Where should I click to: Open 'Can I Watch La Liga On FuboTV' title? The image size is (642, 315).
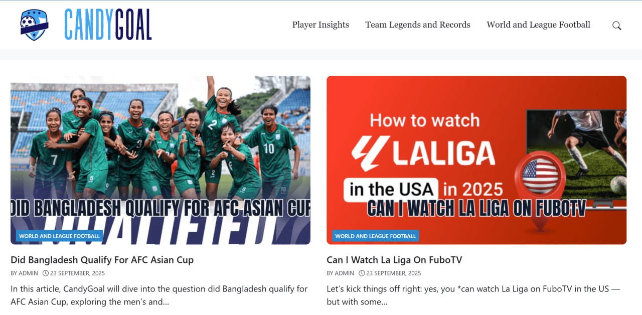pos(394,260)
